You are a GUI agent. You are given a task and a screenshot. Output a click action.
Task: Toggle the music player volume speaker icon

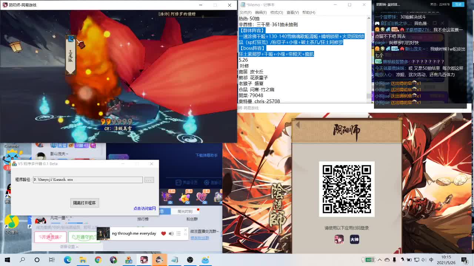click(x=171, y=233)
